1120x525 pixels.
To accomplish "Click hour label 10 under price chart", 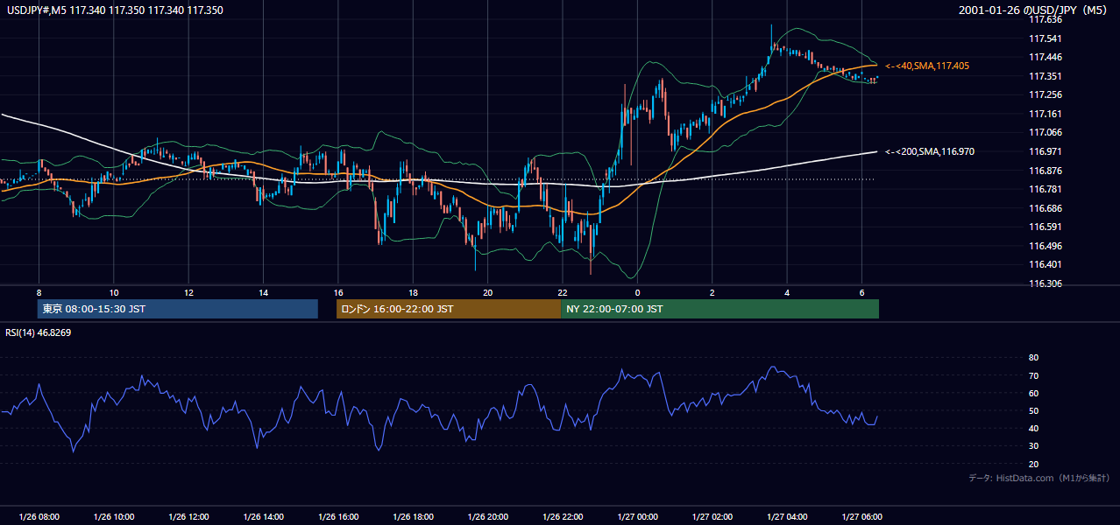I will pyautogui.click(x=114, y=292).
